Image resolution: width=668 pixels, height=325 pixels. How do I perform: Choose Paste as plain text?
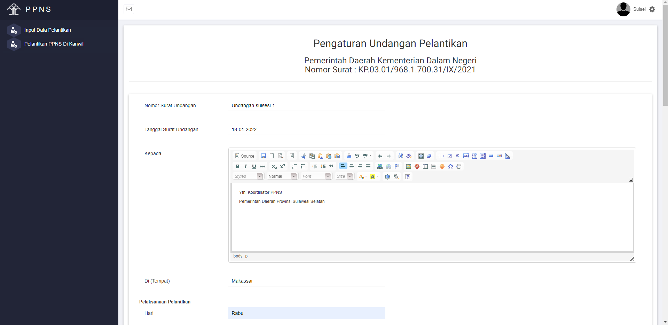point(329,156)
